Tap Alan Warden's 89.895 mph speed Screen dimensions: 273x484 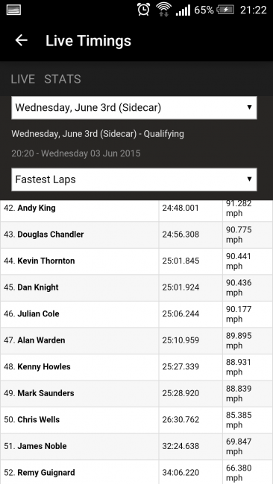[239, 340]
